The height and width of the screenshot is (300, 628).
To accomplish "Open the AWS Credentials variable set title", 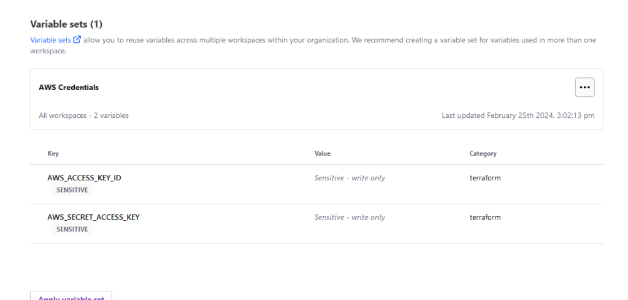I will (x=69, y=87).
